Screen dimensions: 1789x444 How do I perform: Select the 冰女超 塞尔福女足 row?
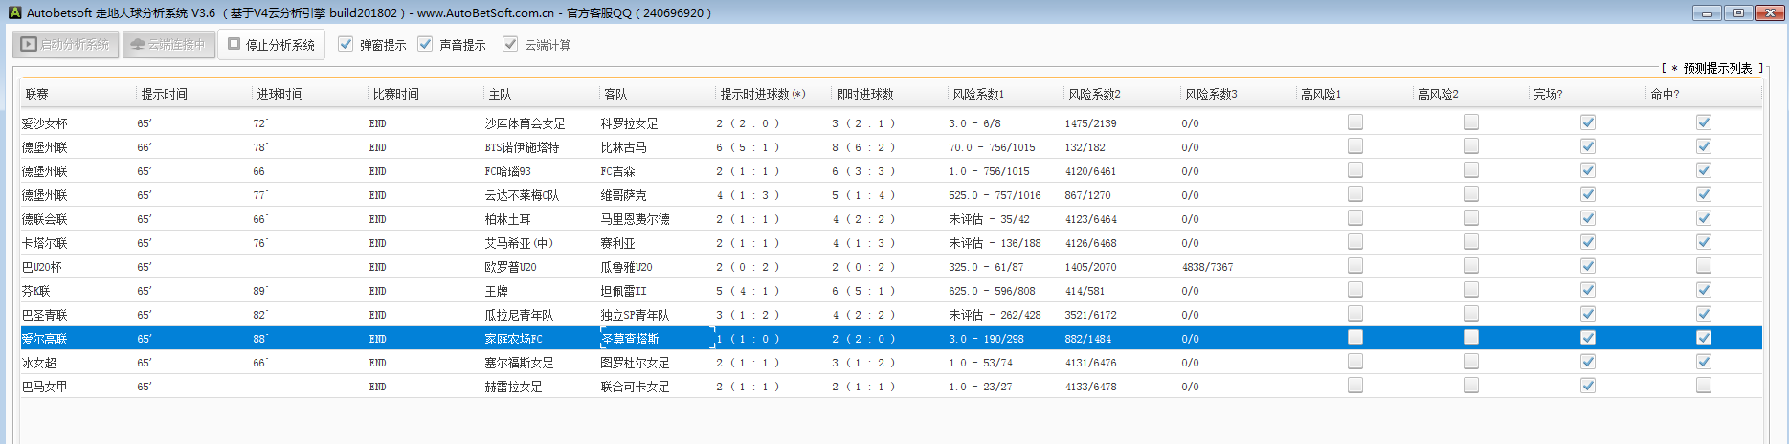pos(517,363)
